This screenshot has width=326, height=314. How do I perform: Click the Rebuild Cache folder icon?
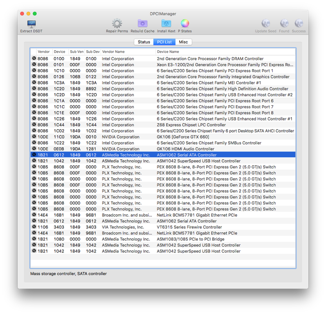(142, 23)
